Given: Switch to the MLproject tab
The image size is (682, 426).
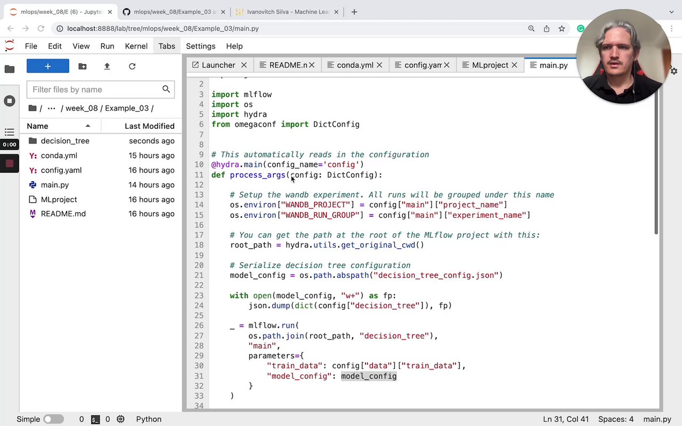Looking at the screenshot, I should 490,65.
